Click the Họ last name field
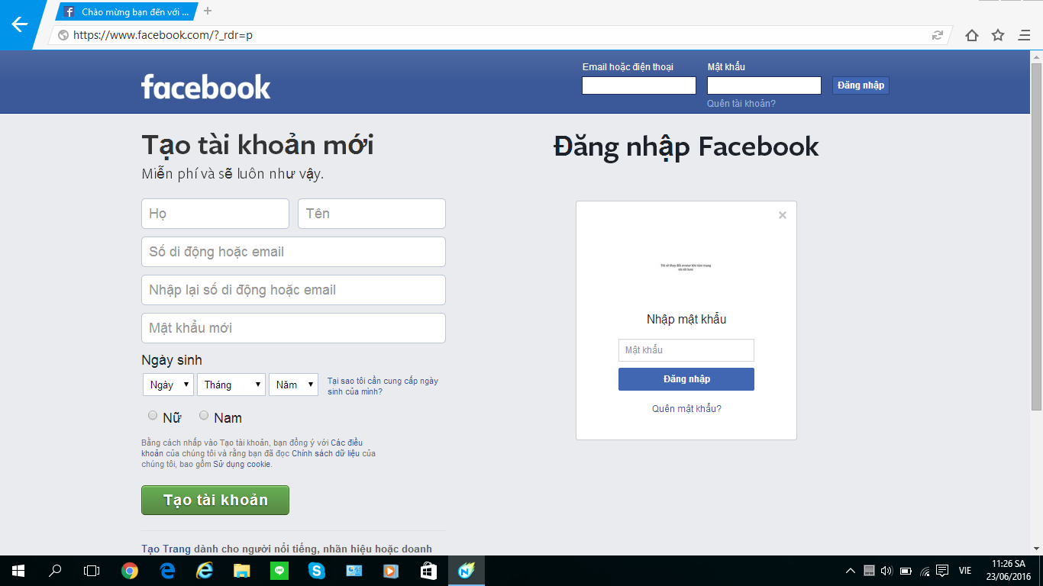1043x586 pixels. pyautogui.click(x=215, y=214)
